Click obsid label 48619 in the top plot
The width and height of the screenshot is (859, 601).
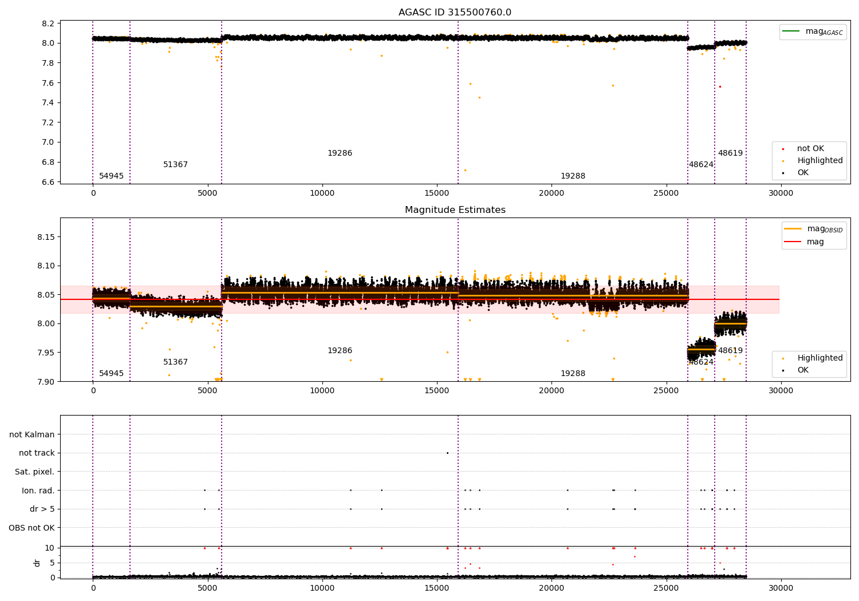click(x=730, y=153)
